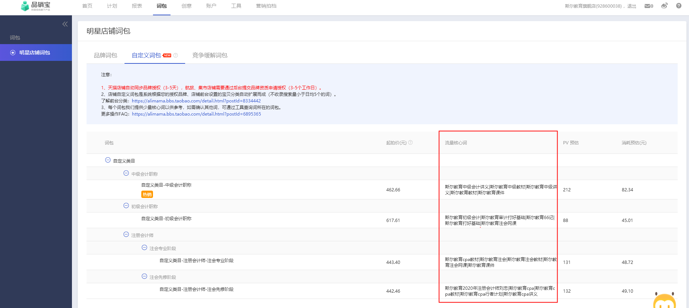The image size is (689, 308).
Task: Open the help question mark icon
Action: click(679, 6)
